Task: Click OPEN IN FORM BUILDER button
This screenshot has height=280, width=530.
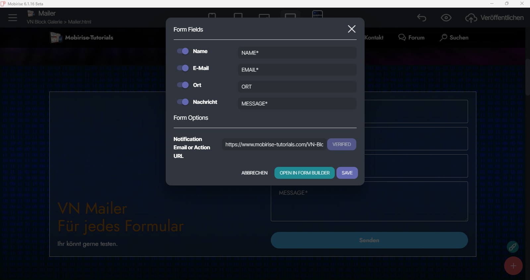Action: click(305, 173)
